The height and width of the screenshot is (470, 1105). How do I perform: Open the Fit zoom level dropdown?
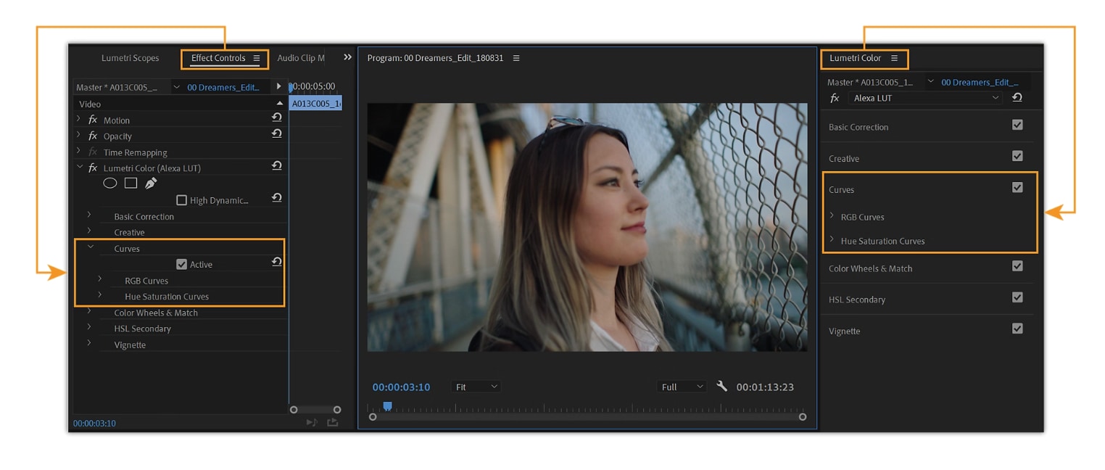coord(476,387)
